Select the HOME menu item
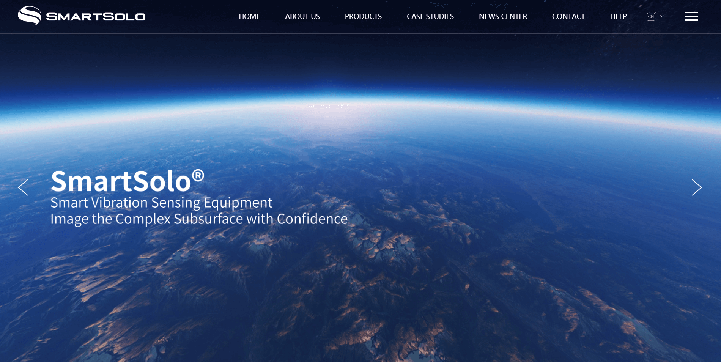Image resolution: width=721 pixels, height=362 pixels. click(249, 16)
